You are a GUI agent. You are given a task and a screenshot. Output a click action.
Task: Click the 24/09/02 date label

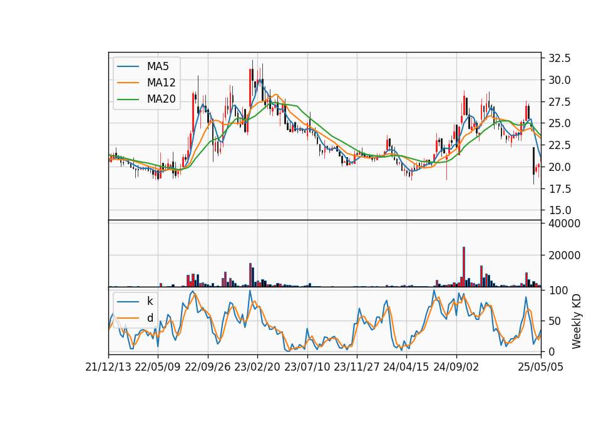(x=456, y=367)
